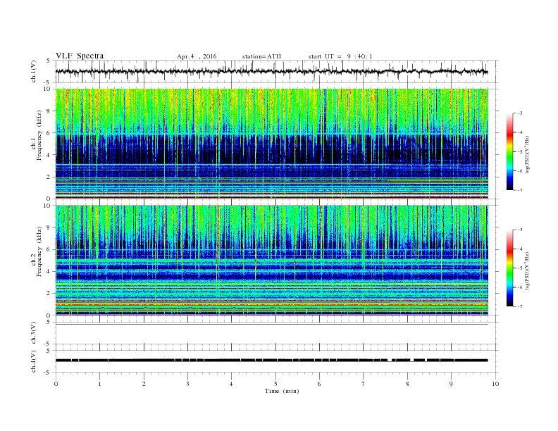Click the time axis tick label '7'

point(364,384)
